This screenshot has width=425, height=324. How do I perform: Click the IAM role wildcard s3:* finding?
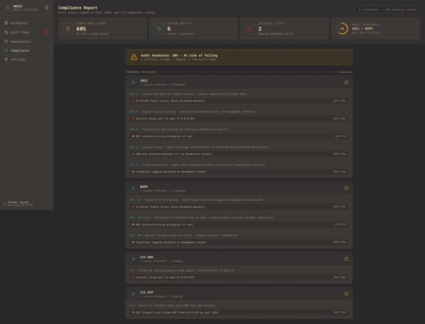(239, 154)
